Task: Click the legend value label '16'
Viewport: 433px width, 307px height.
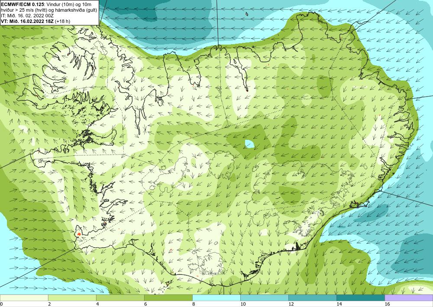Action: click(387, 304)
